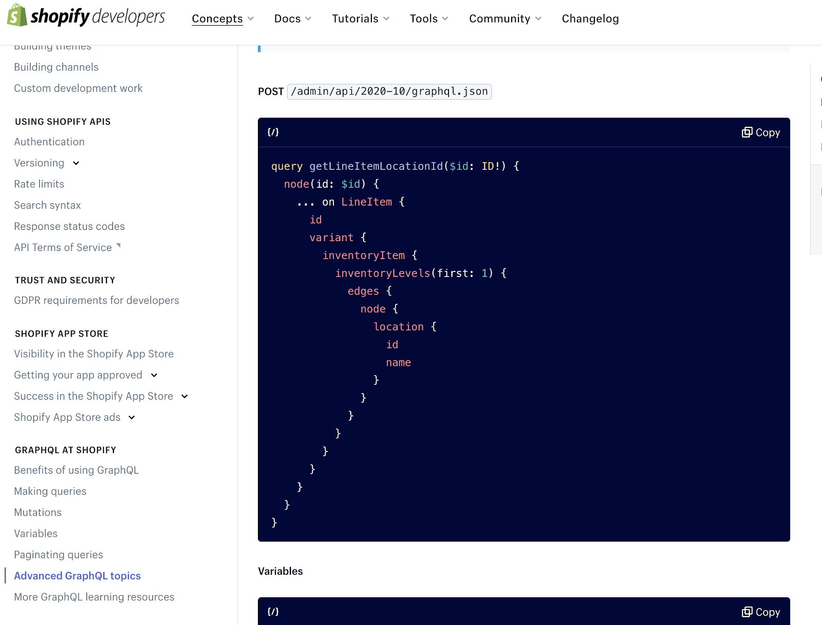The width and height of the screenshot is (822, 625).
Task: Expand the Getting your app approved section
Action: click(x=154, y=375)
